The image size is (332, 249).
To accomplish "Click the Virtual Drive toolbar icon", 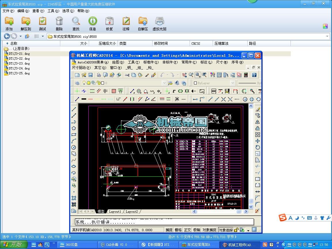I will pos(159,24).
